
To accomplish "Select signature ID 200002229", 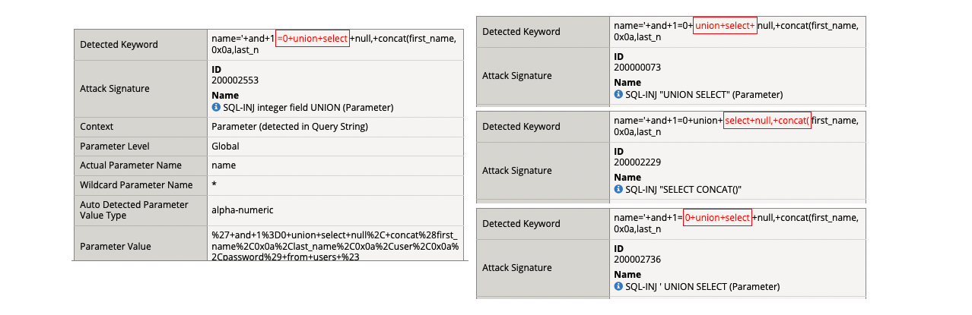I will coord(637,162).
